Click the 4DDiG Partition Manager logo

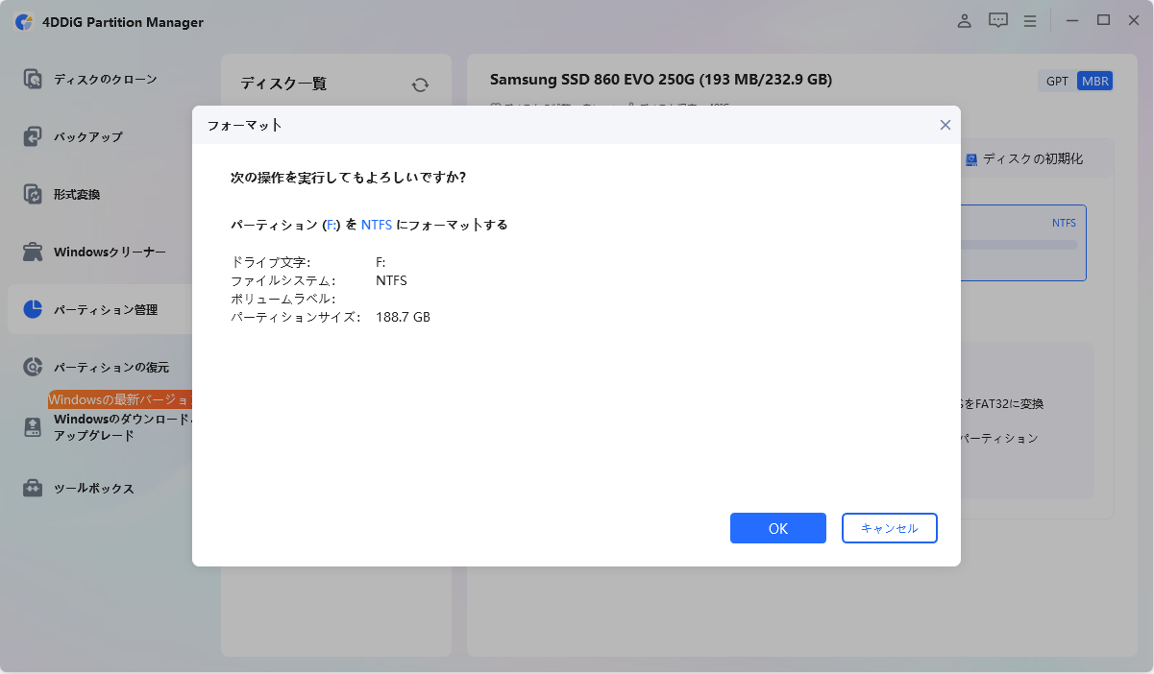[x=24, y=22]
